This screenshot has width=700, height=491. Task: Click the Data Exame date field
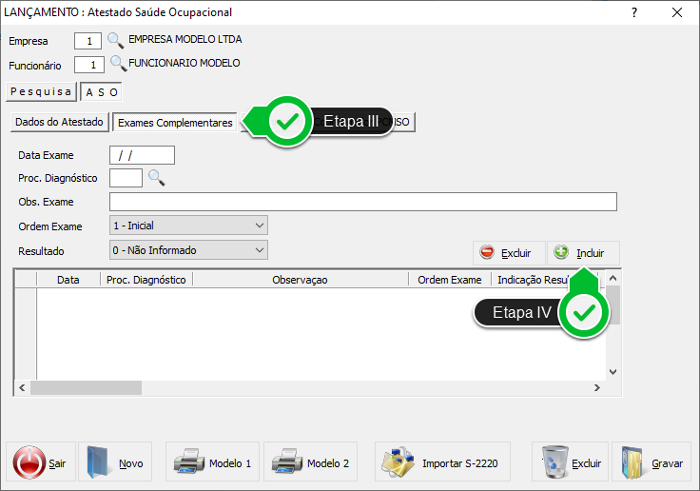click(143, 155)
